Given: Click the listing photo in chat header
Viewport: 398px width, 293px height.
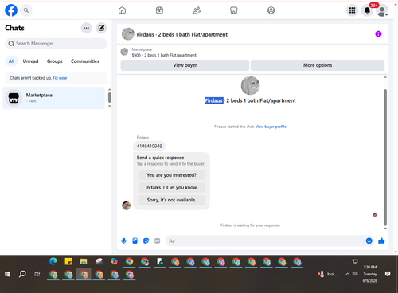Looking at the screenshot, I should click(128, 34).
